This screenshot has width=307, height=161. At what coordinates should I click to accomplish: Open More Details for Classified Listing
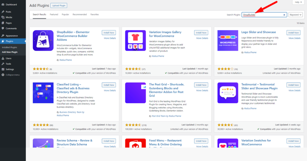(x=110, y=91)
